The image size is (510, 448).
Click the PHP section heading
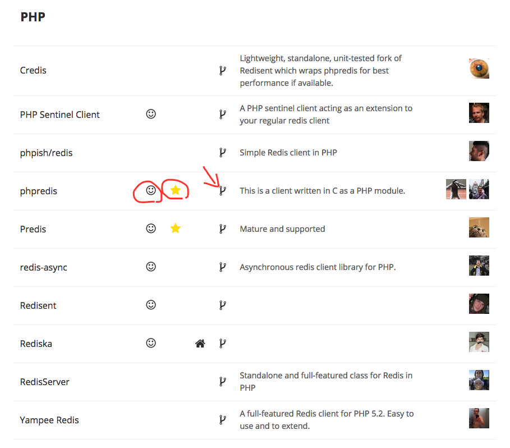click(x=33, y=17)
